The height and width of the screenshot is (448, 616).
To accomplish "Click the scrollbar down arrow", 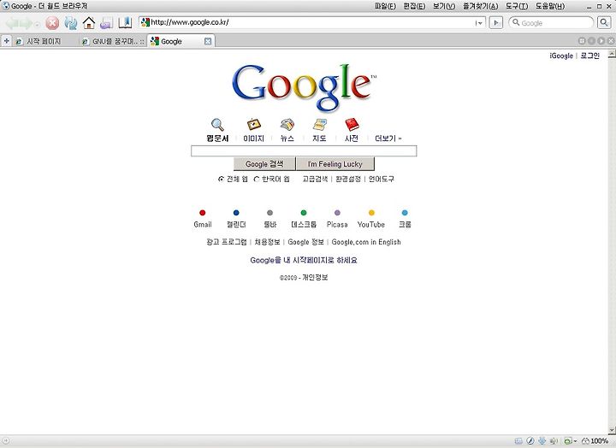I will coord(612,430).
